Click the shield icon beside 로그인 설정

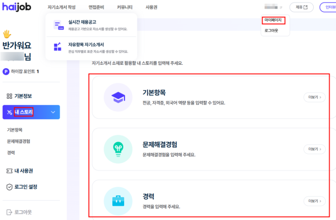10,187
